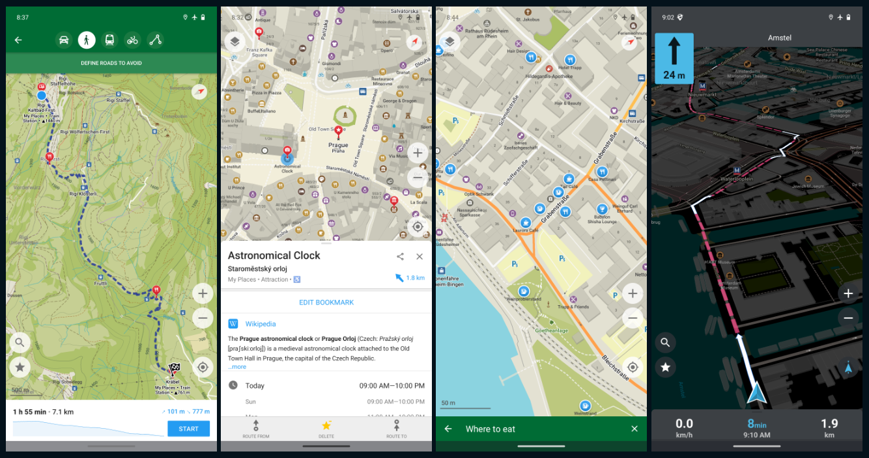Expand the Wikipedia description with ...more
Image resolution: width=869 pixels, height=458 pixels.
tap(237, 366)
